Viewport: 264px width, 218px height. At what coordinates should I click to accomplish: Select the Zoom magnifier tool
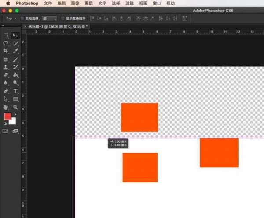tap(15, 107)
